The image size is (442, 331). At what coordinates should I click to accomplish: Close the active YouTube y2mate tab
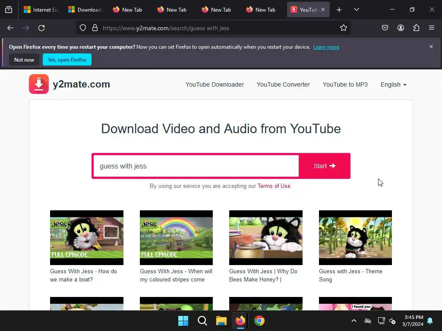(x=323, y=9)
